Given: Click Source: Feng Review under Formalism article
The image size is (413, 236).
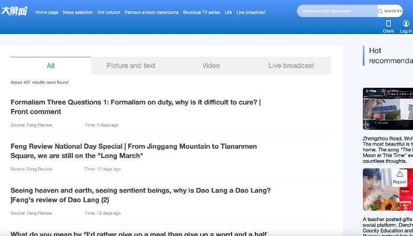Looking at the screenshot, I should click(x=32, y=125).
